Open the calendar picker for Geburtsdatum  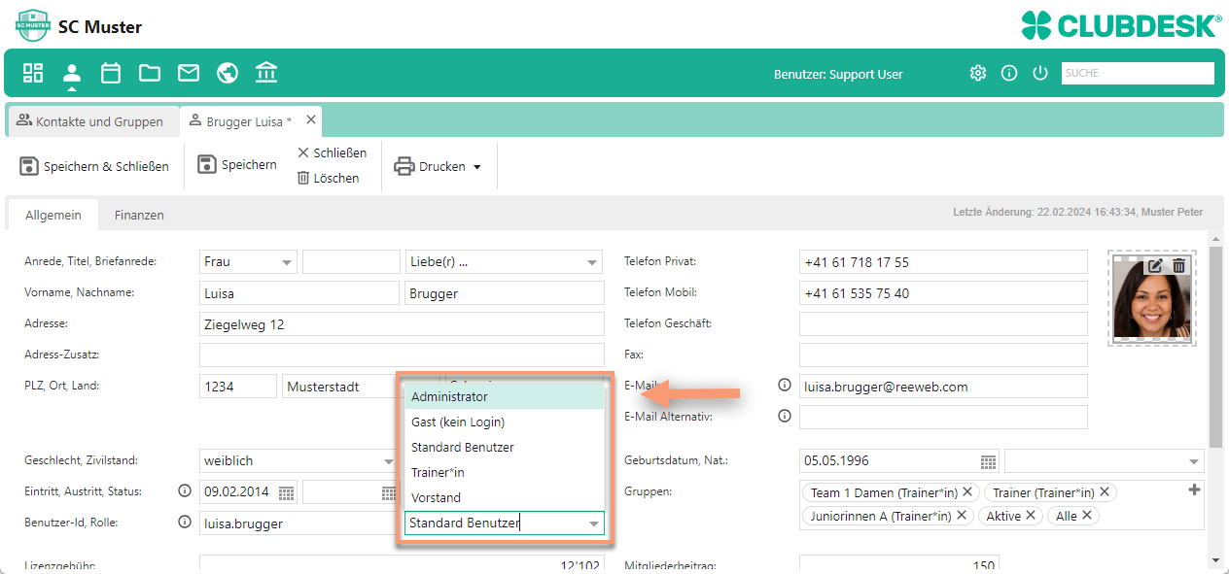988,461
